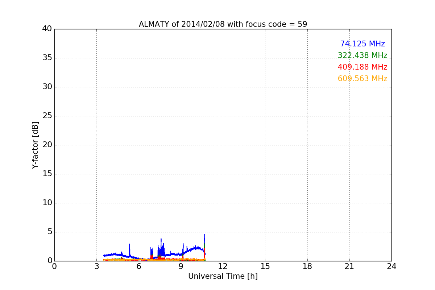The image size is (435, 290).
Task: Click the Y-factor [dB] axis label
Action: (x=35, y=145)
